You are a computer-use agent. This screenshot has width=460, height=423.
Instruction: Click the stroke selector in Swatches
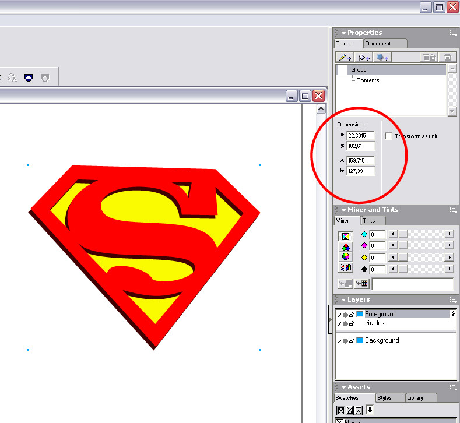(350, 410)
